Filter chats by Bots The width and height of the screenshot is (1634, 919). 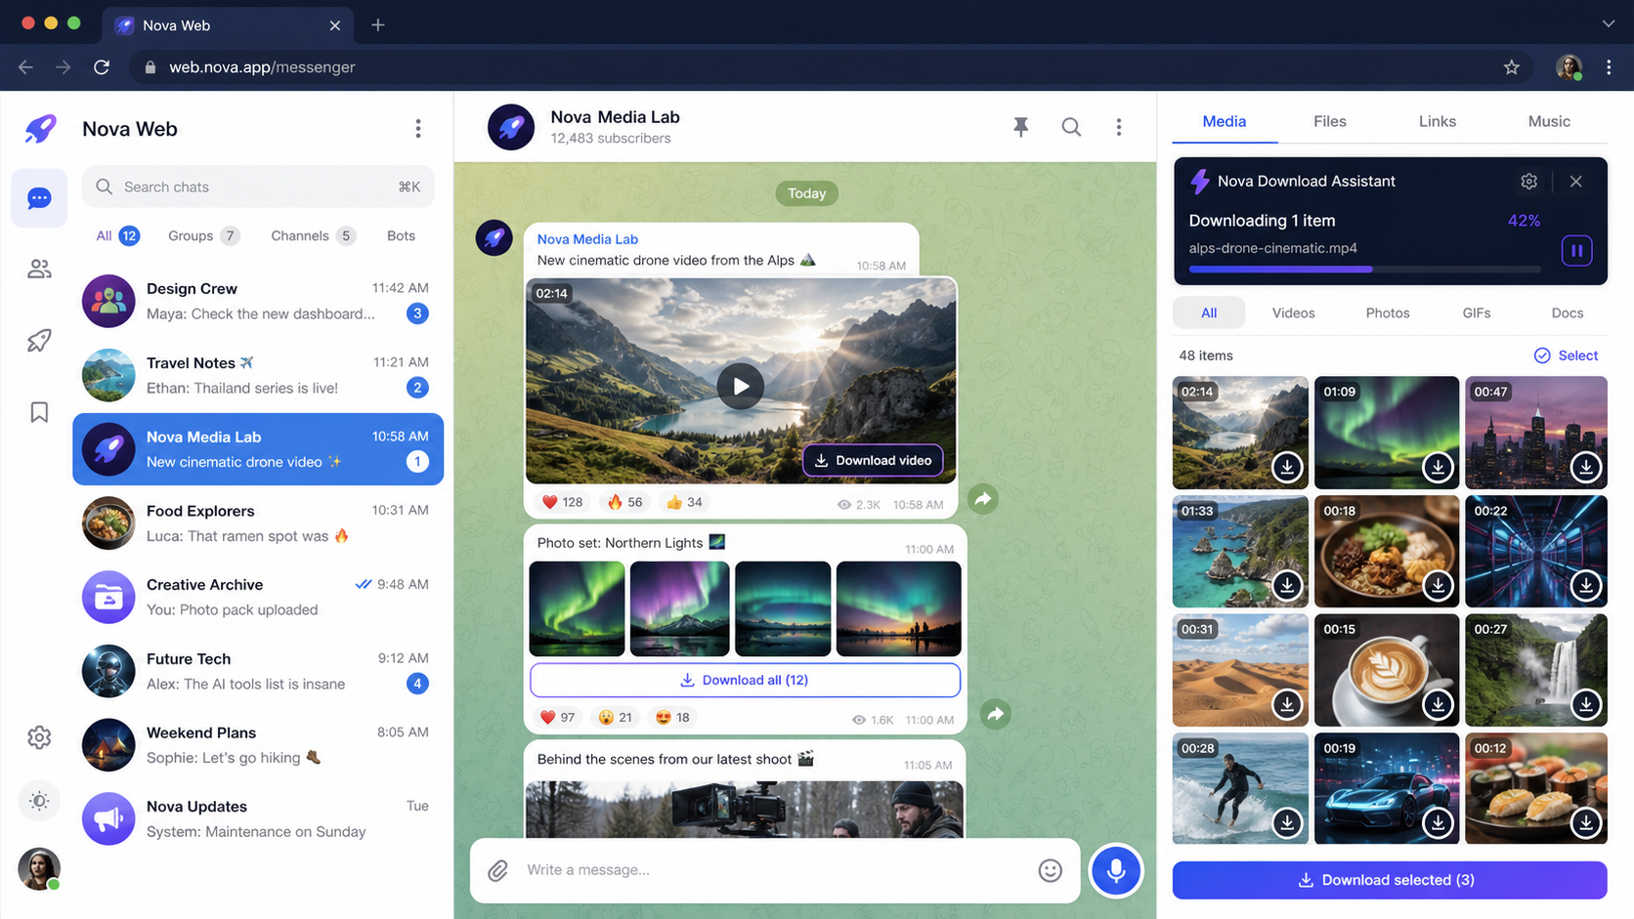click(401, 235)
